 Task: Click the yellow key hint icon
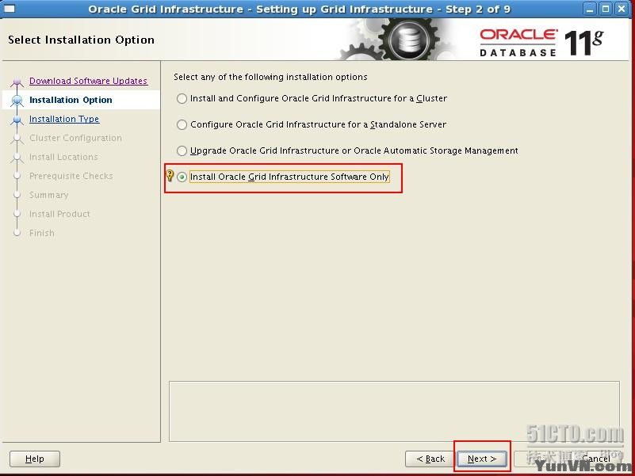tap(170, 175)
